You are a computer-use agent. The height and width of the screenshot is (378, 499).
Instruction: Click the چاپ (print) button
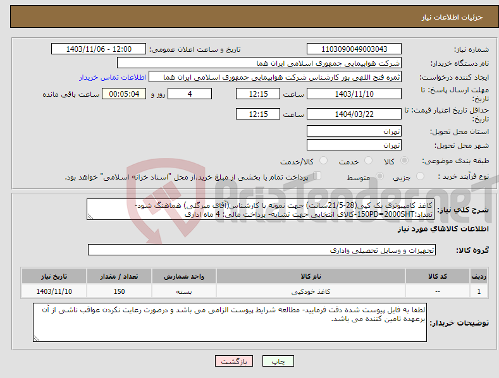(278, 361)
